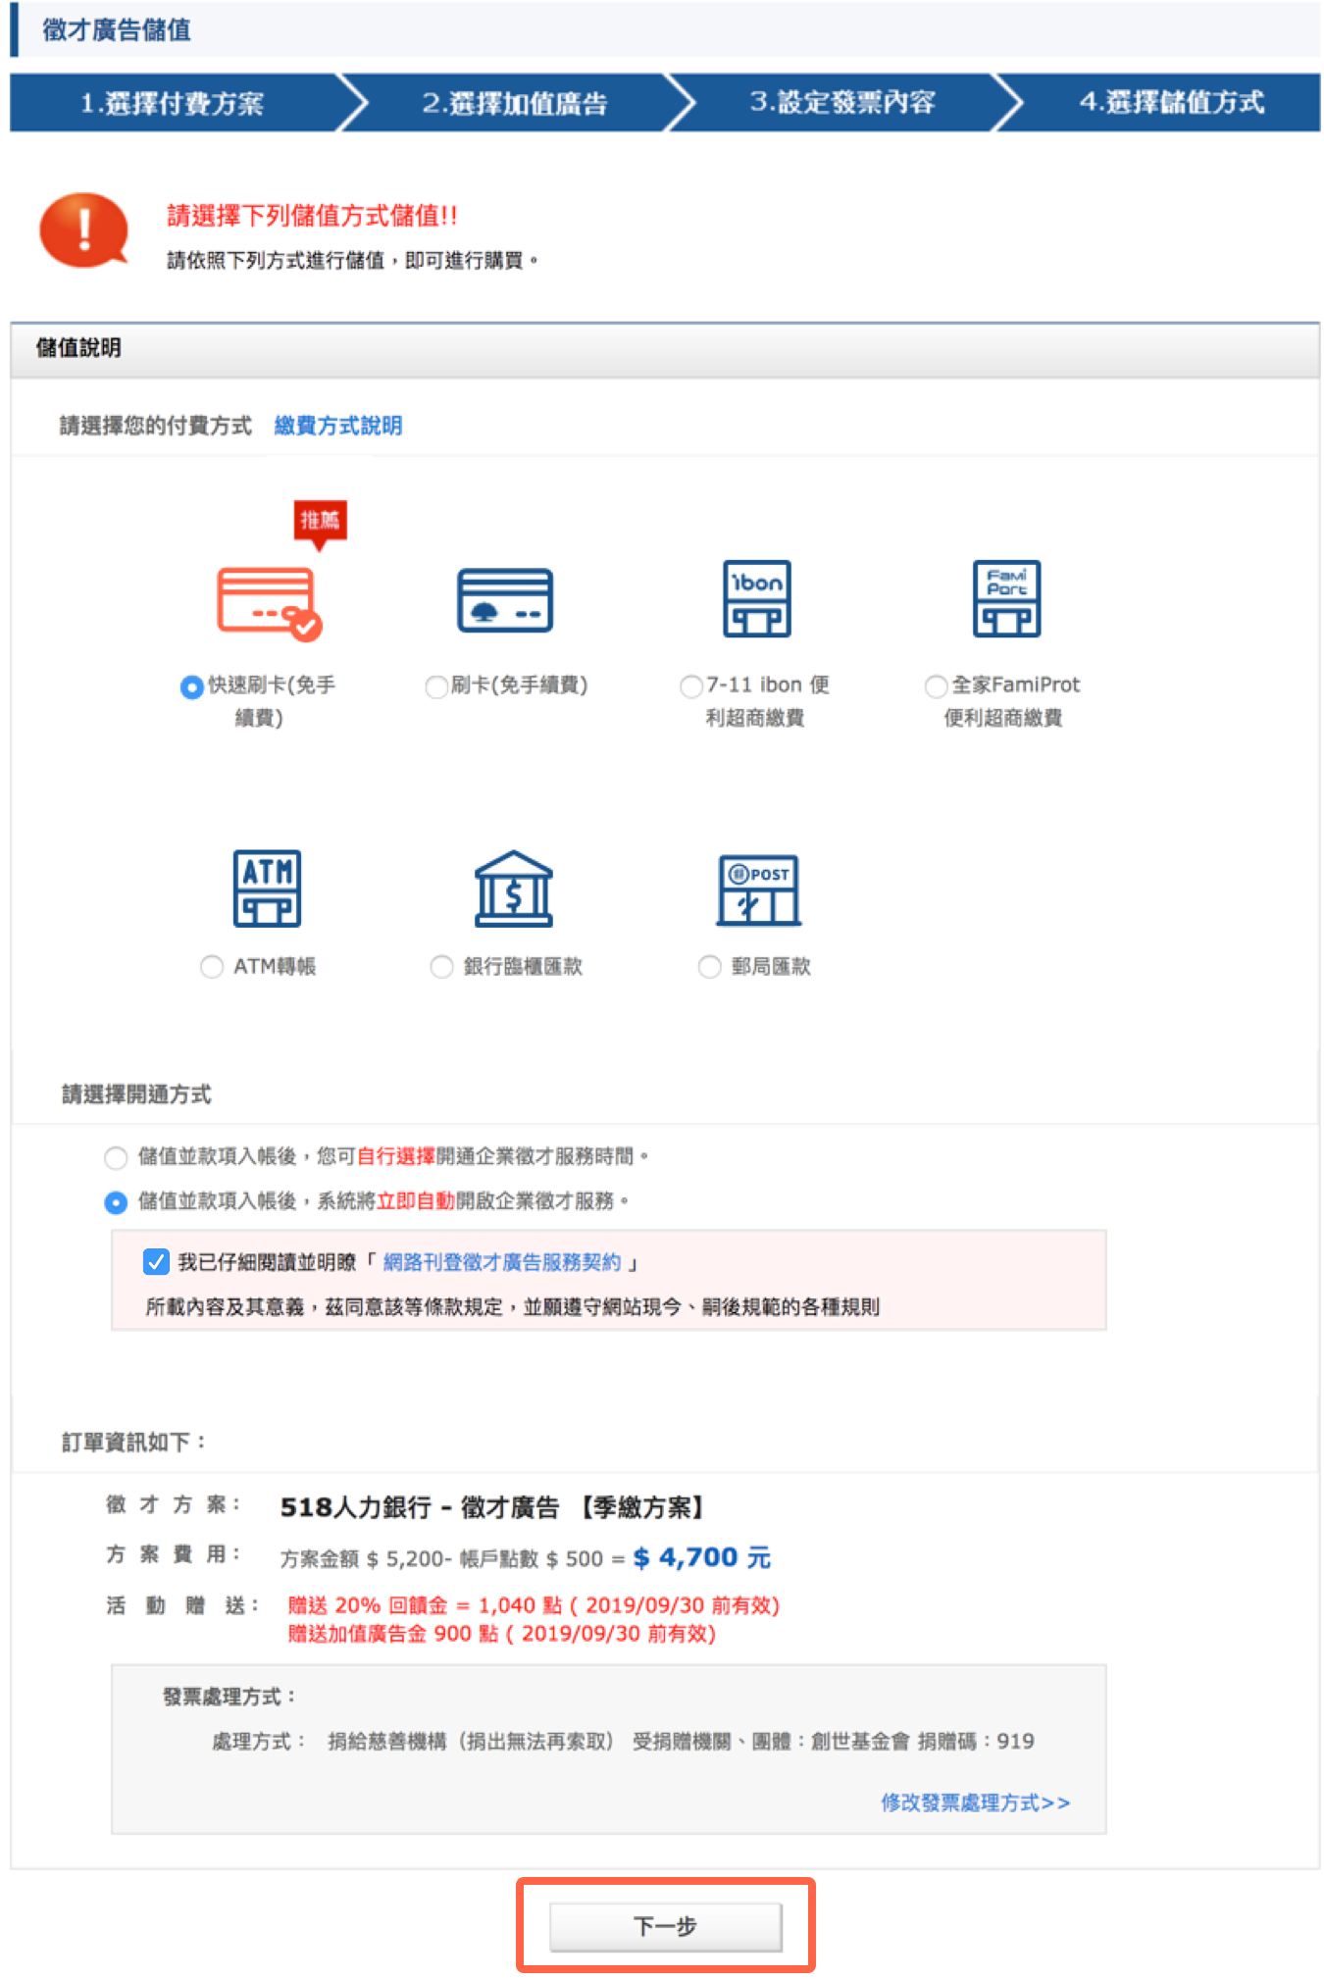Click the bank counter remittance icon
1324x1979 pixels.
[513, 888]
